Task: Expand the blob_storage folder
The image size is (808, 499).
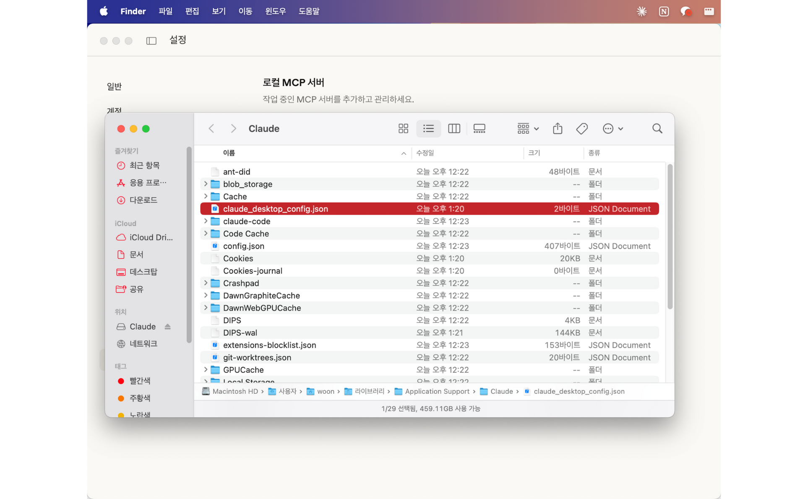Action: pos(206,184)
